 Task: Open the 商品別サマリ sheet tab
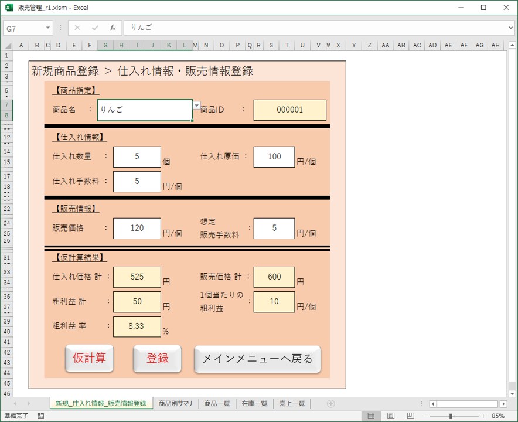(x=175, y=403)
